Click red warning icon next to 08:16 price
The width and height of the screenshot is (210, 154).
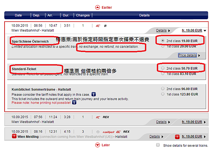pos(177,137)
